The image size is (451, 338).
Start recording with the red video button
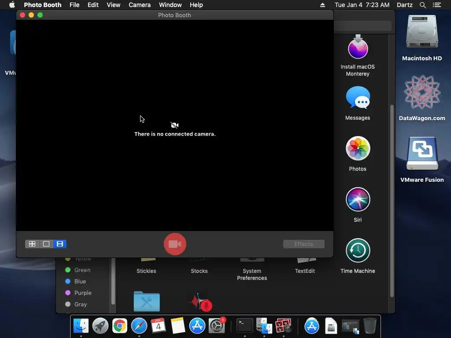[175, 244]
